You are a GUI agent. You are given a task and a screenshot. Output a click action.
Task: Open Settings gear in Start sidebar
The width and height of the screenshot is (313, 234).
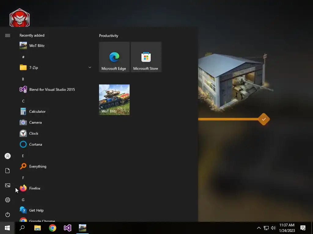8,200
